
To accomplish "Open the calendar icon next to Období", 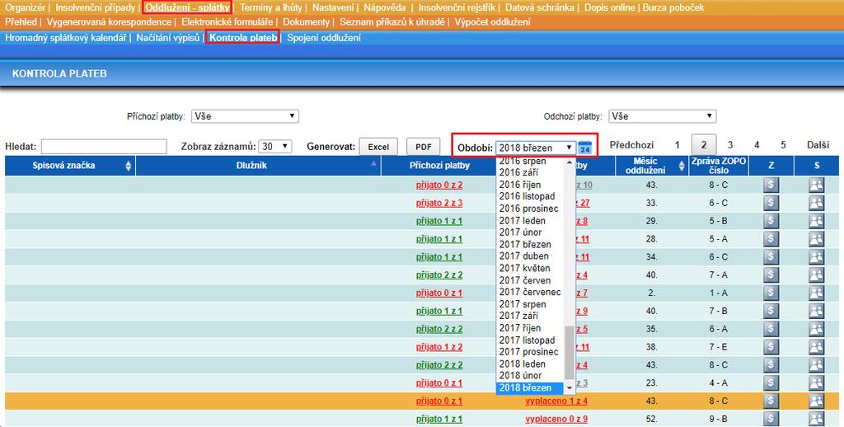I will pos(584,147).
